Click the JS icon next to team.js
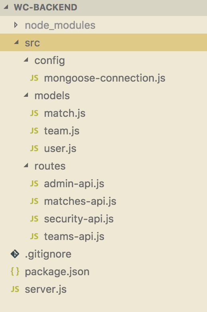 [34, 131]
